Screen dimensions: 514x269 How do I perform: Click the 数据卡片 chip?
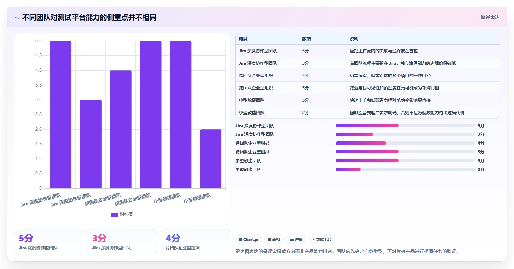click(322, 239)
